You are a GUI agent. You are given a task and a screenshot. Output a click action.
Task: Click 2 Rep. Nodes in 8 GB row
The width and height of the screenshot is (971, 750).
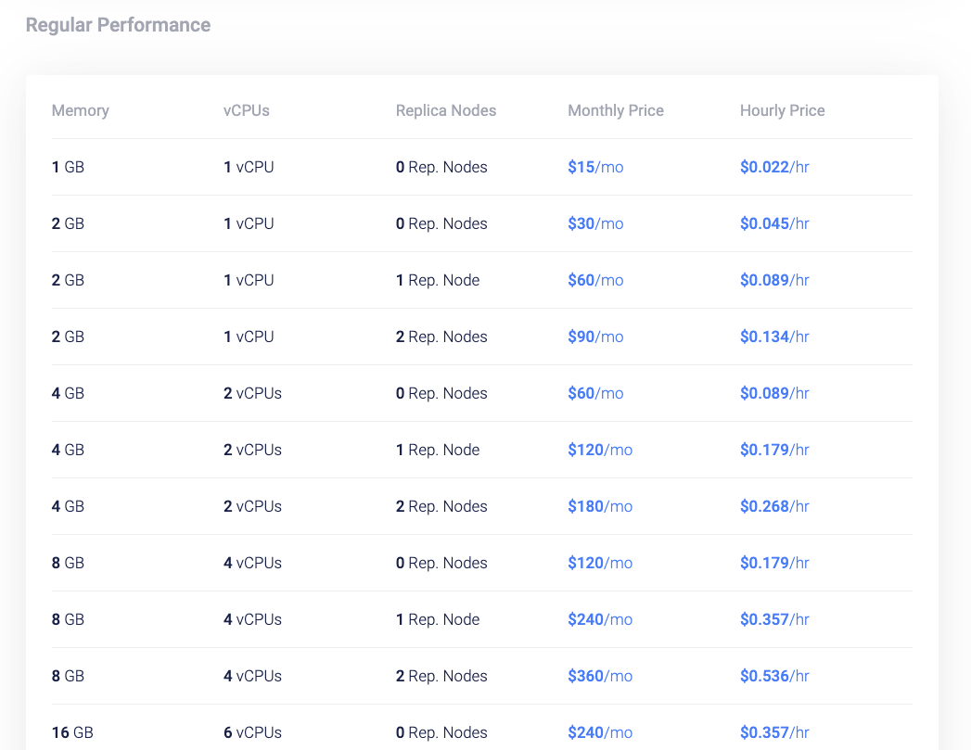[441, 676]
